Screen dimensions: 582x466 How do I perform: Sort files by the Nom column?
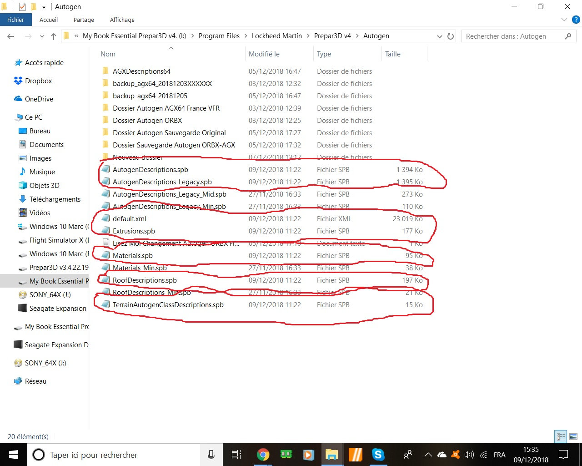click(108, 54)
